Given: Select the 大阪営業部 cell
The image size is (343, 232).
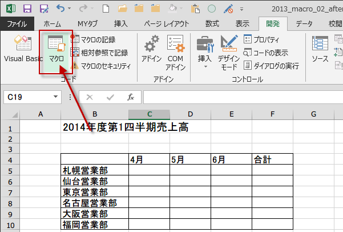Looking at the screenshot, I should [95, 214].
